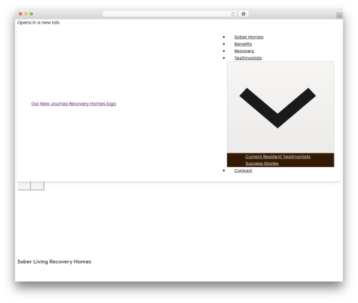Open Current Resident Testimonials
The height and width of the screenshot is (303, 358).
pyautogui.click(x=278, y=157)
